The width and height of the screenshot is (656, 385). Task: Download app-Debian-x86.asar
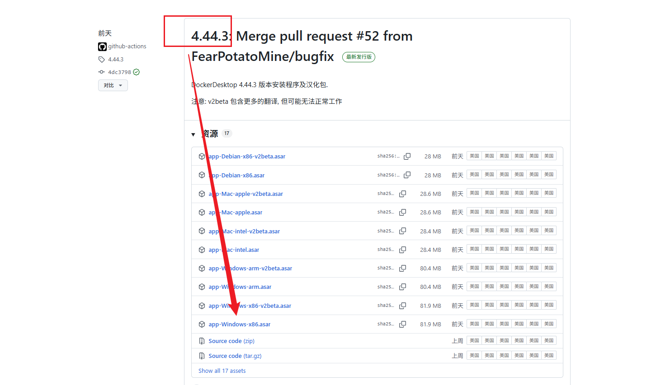click(236, 175)
